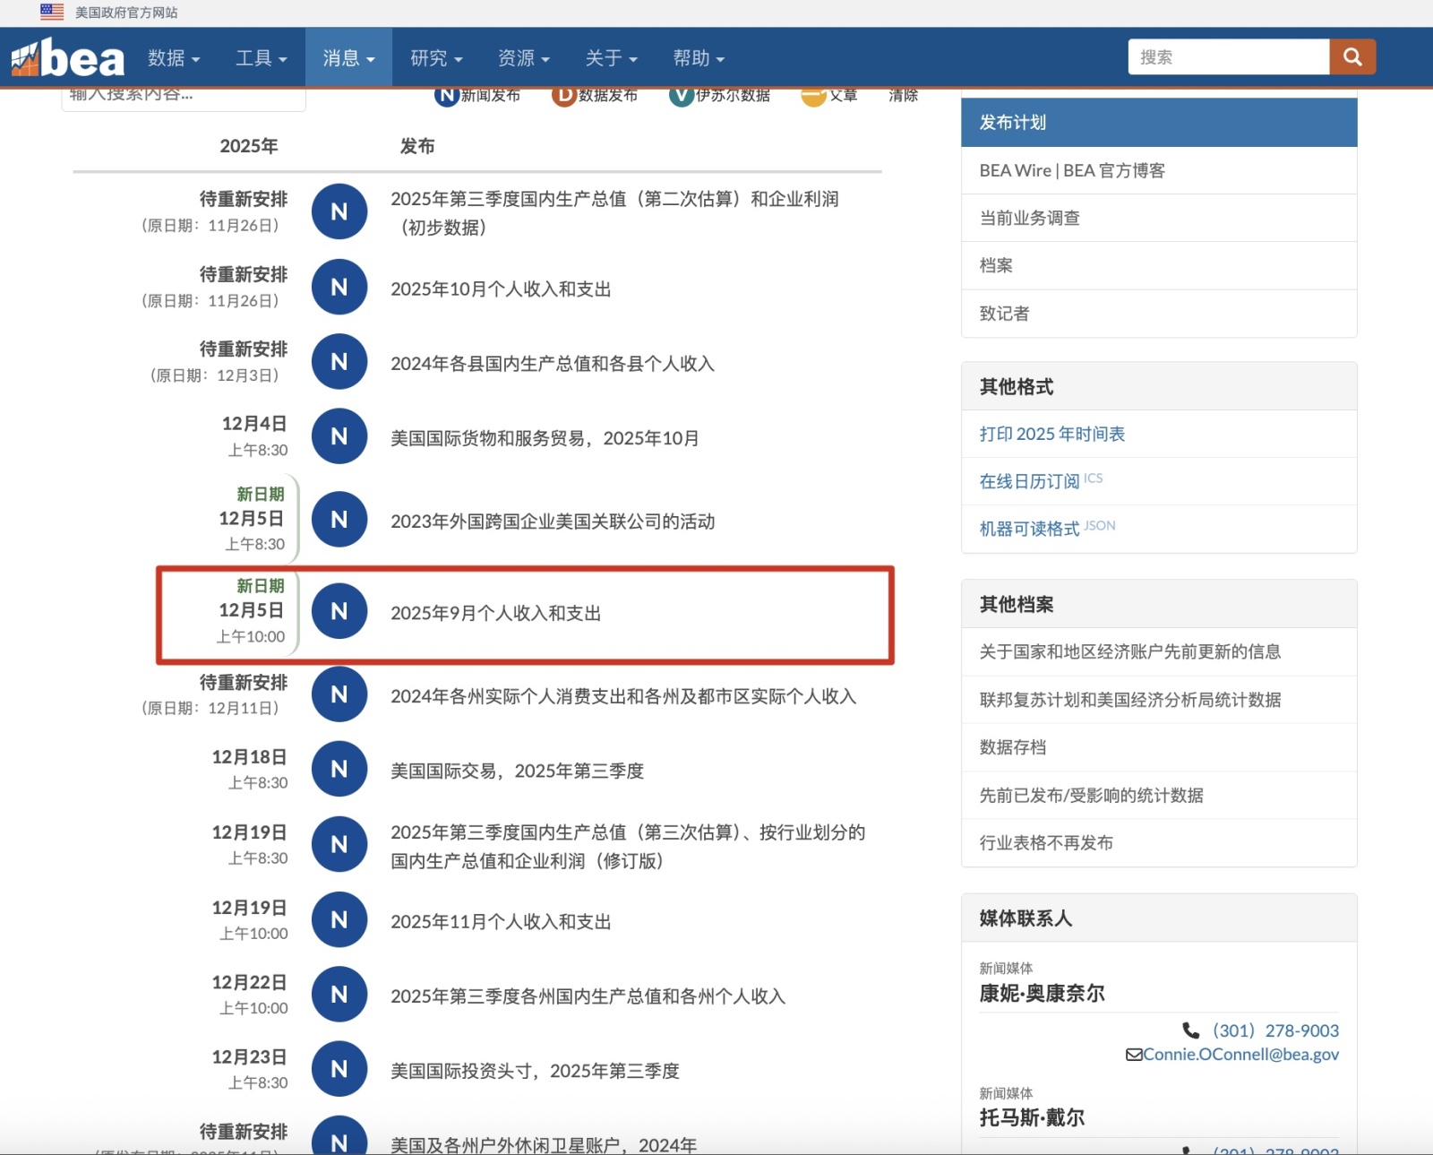Toggle the 伊苏尔数据 V filter
The width and height of the screenshot is (1433, 1155).
click(x=720, y=95)
